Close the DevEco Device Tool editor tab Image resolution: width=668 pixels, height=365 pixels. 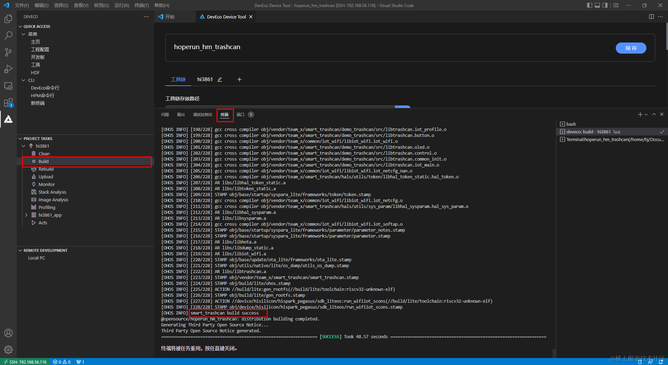(x=251, y=17)
